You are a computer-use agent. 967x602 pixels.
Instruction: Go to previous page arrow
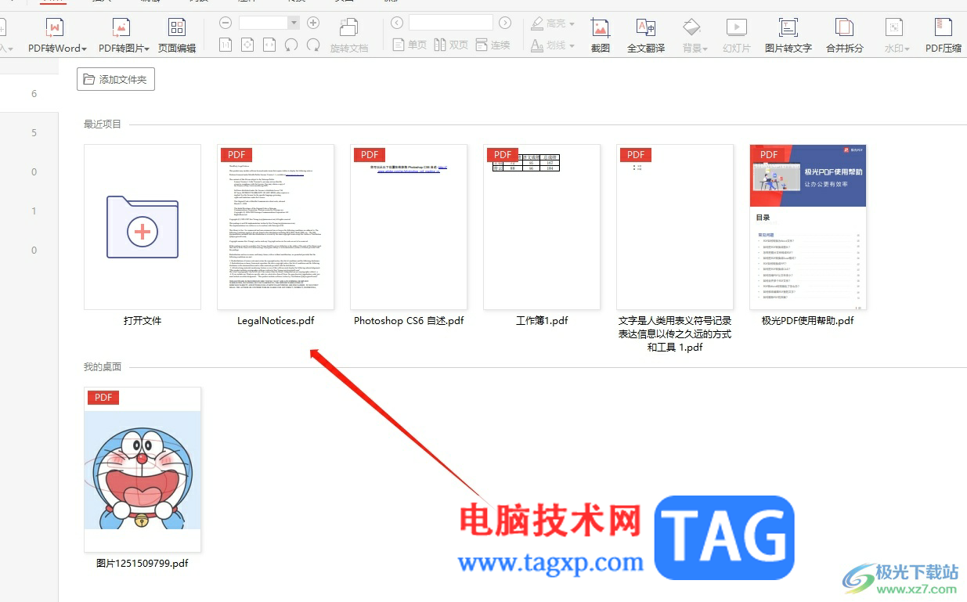pyautogui.click(x=397, y=23)
